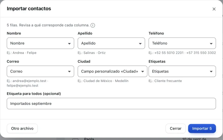Click the 5 filas instruction text
The image size is (223, 140).
pyautogui.click(x=48, y=25)
